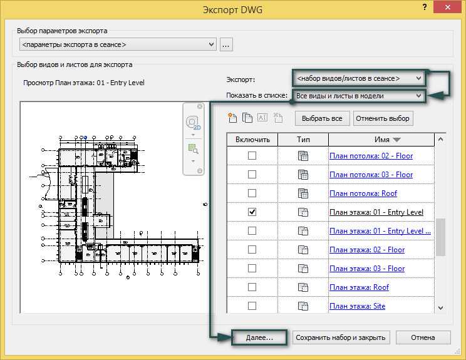The height and width of the screenshot is (360, 466).
Task: Click the vertical scrollbar thumb of view list
Action: pyautogui.click(x=440, y=237)
